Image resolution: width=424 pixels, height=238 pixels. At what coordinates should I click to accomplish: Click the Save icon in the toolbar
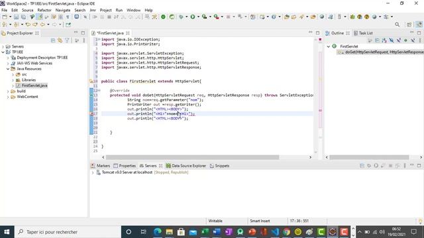click(17, 17)
